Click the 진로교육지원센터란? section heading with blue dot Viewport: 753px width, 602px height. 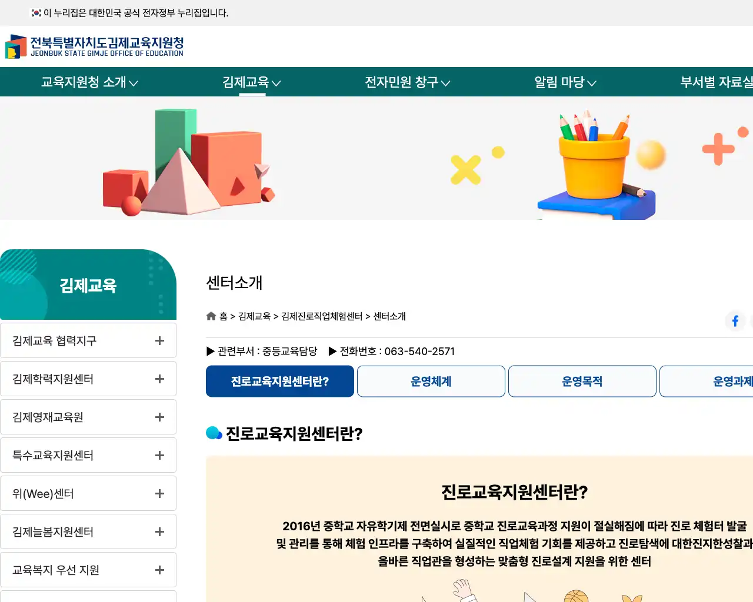pyautogui.click(x=285, y=433)
